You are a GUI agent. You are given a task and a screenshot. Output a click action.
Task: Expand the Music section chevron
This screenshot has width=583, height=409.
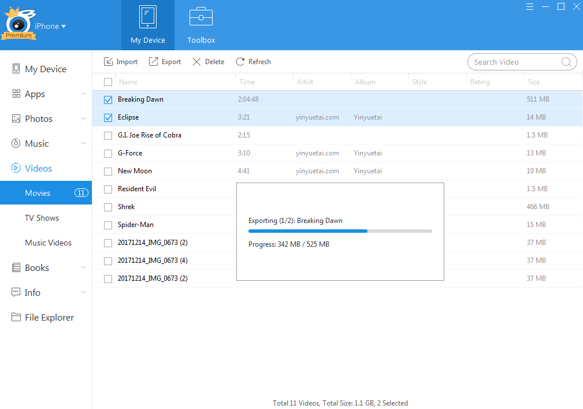click(84, 143)
